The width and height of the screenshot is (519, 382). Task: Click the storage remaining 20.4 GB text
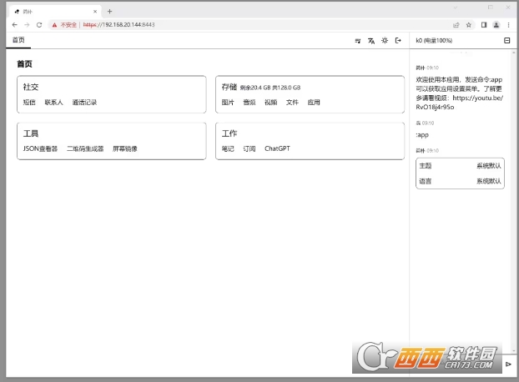(x=270, y=88)
